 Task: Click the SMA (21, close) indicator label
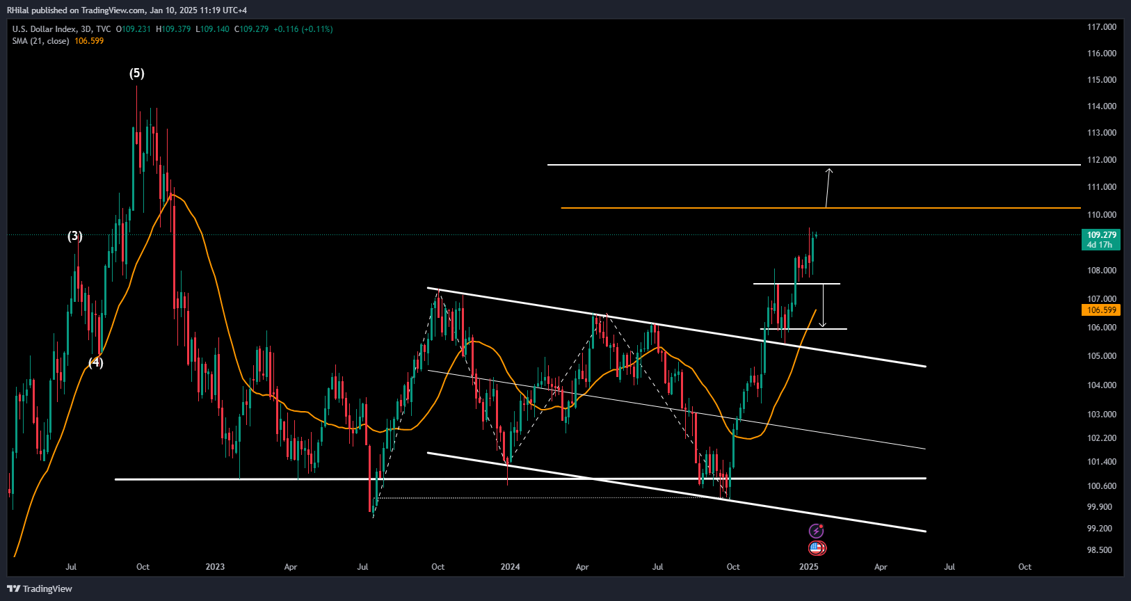click(x=40, y=41)
